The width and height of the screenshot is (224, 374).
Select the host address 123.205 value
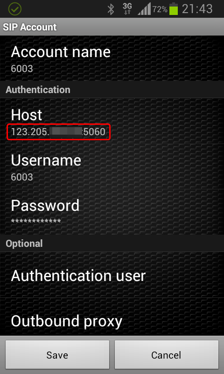(x=58, y=132)
